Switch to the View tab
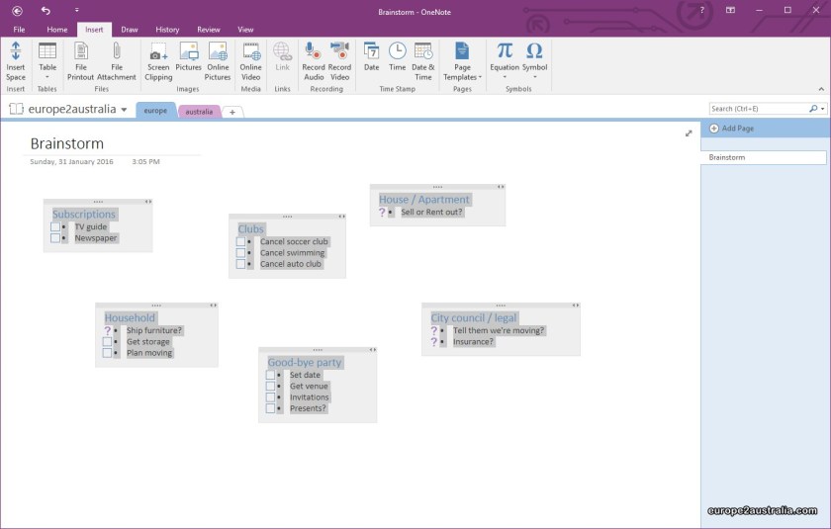 point(245,30)
